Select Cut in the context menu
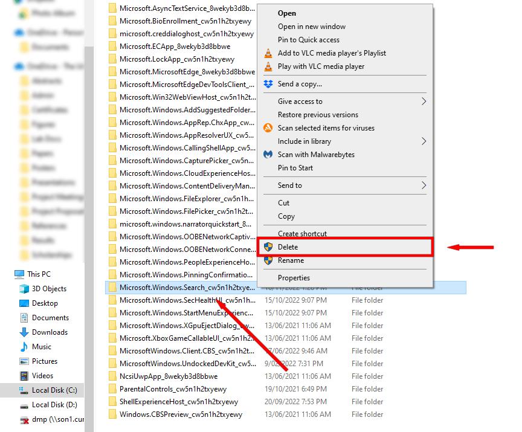 [x=283, y=203]
